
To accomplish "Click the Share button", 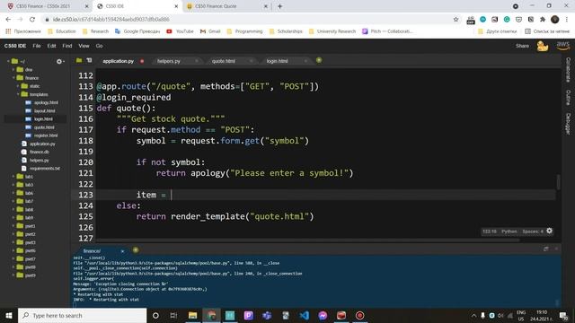I will point(522,46).
